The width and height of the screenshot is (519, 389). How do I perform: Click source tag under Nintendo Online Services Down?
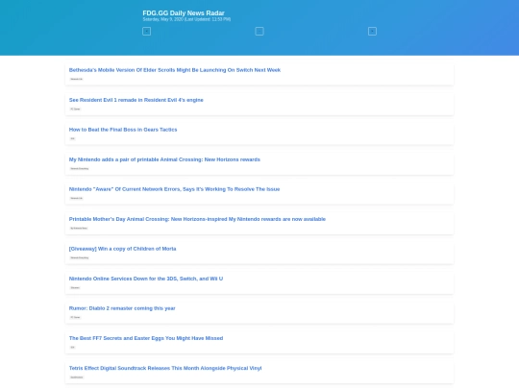(75, 287)
